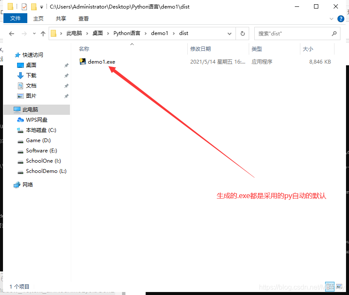Screen dimensions: 349x295
Task: Expand the breadcrumb arrow after demo1
Action: 174,33
